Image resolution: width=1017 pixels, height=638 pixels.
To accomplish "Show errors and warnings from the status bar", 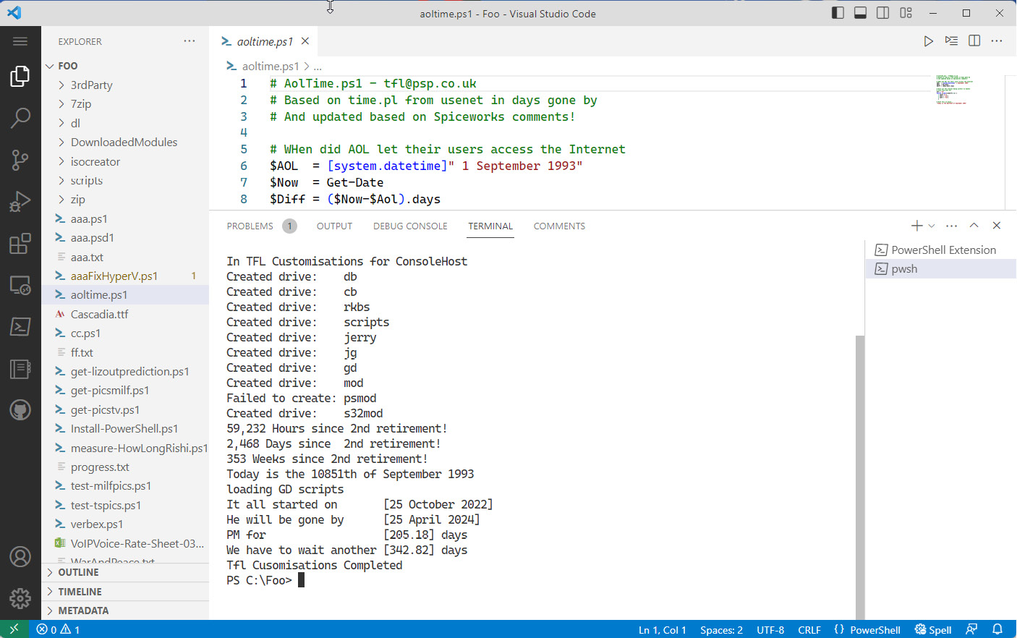I will click(59, 629).
